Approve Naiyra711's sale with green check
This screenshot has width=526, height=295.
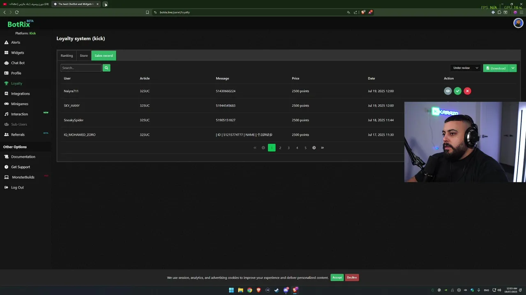[x=458, y=91]
